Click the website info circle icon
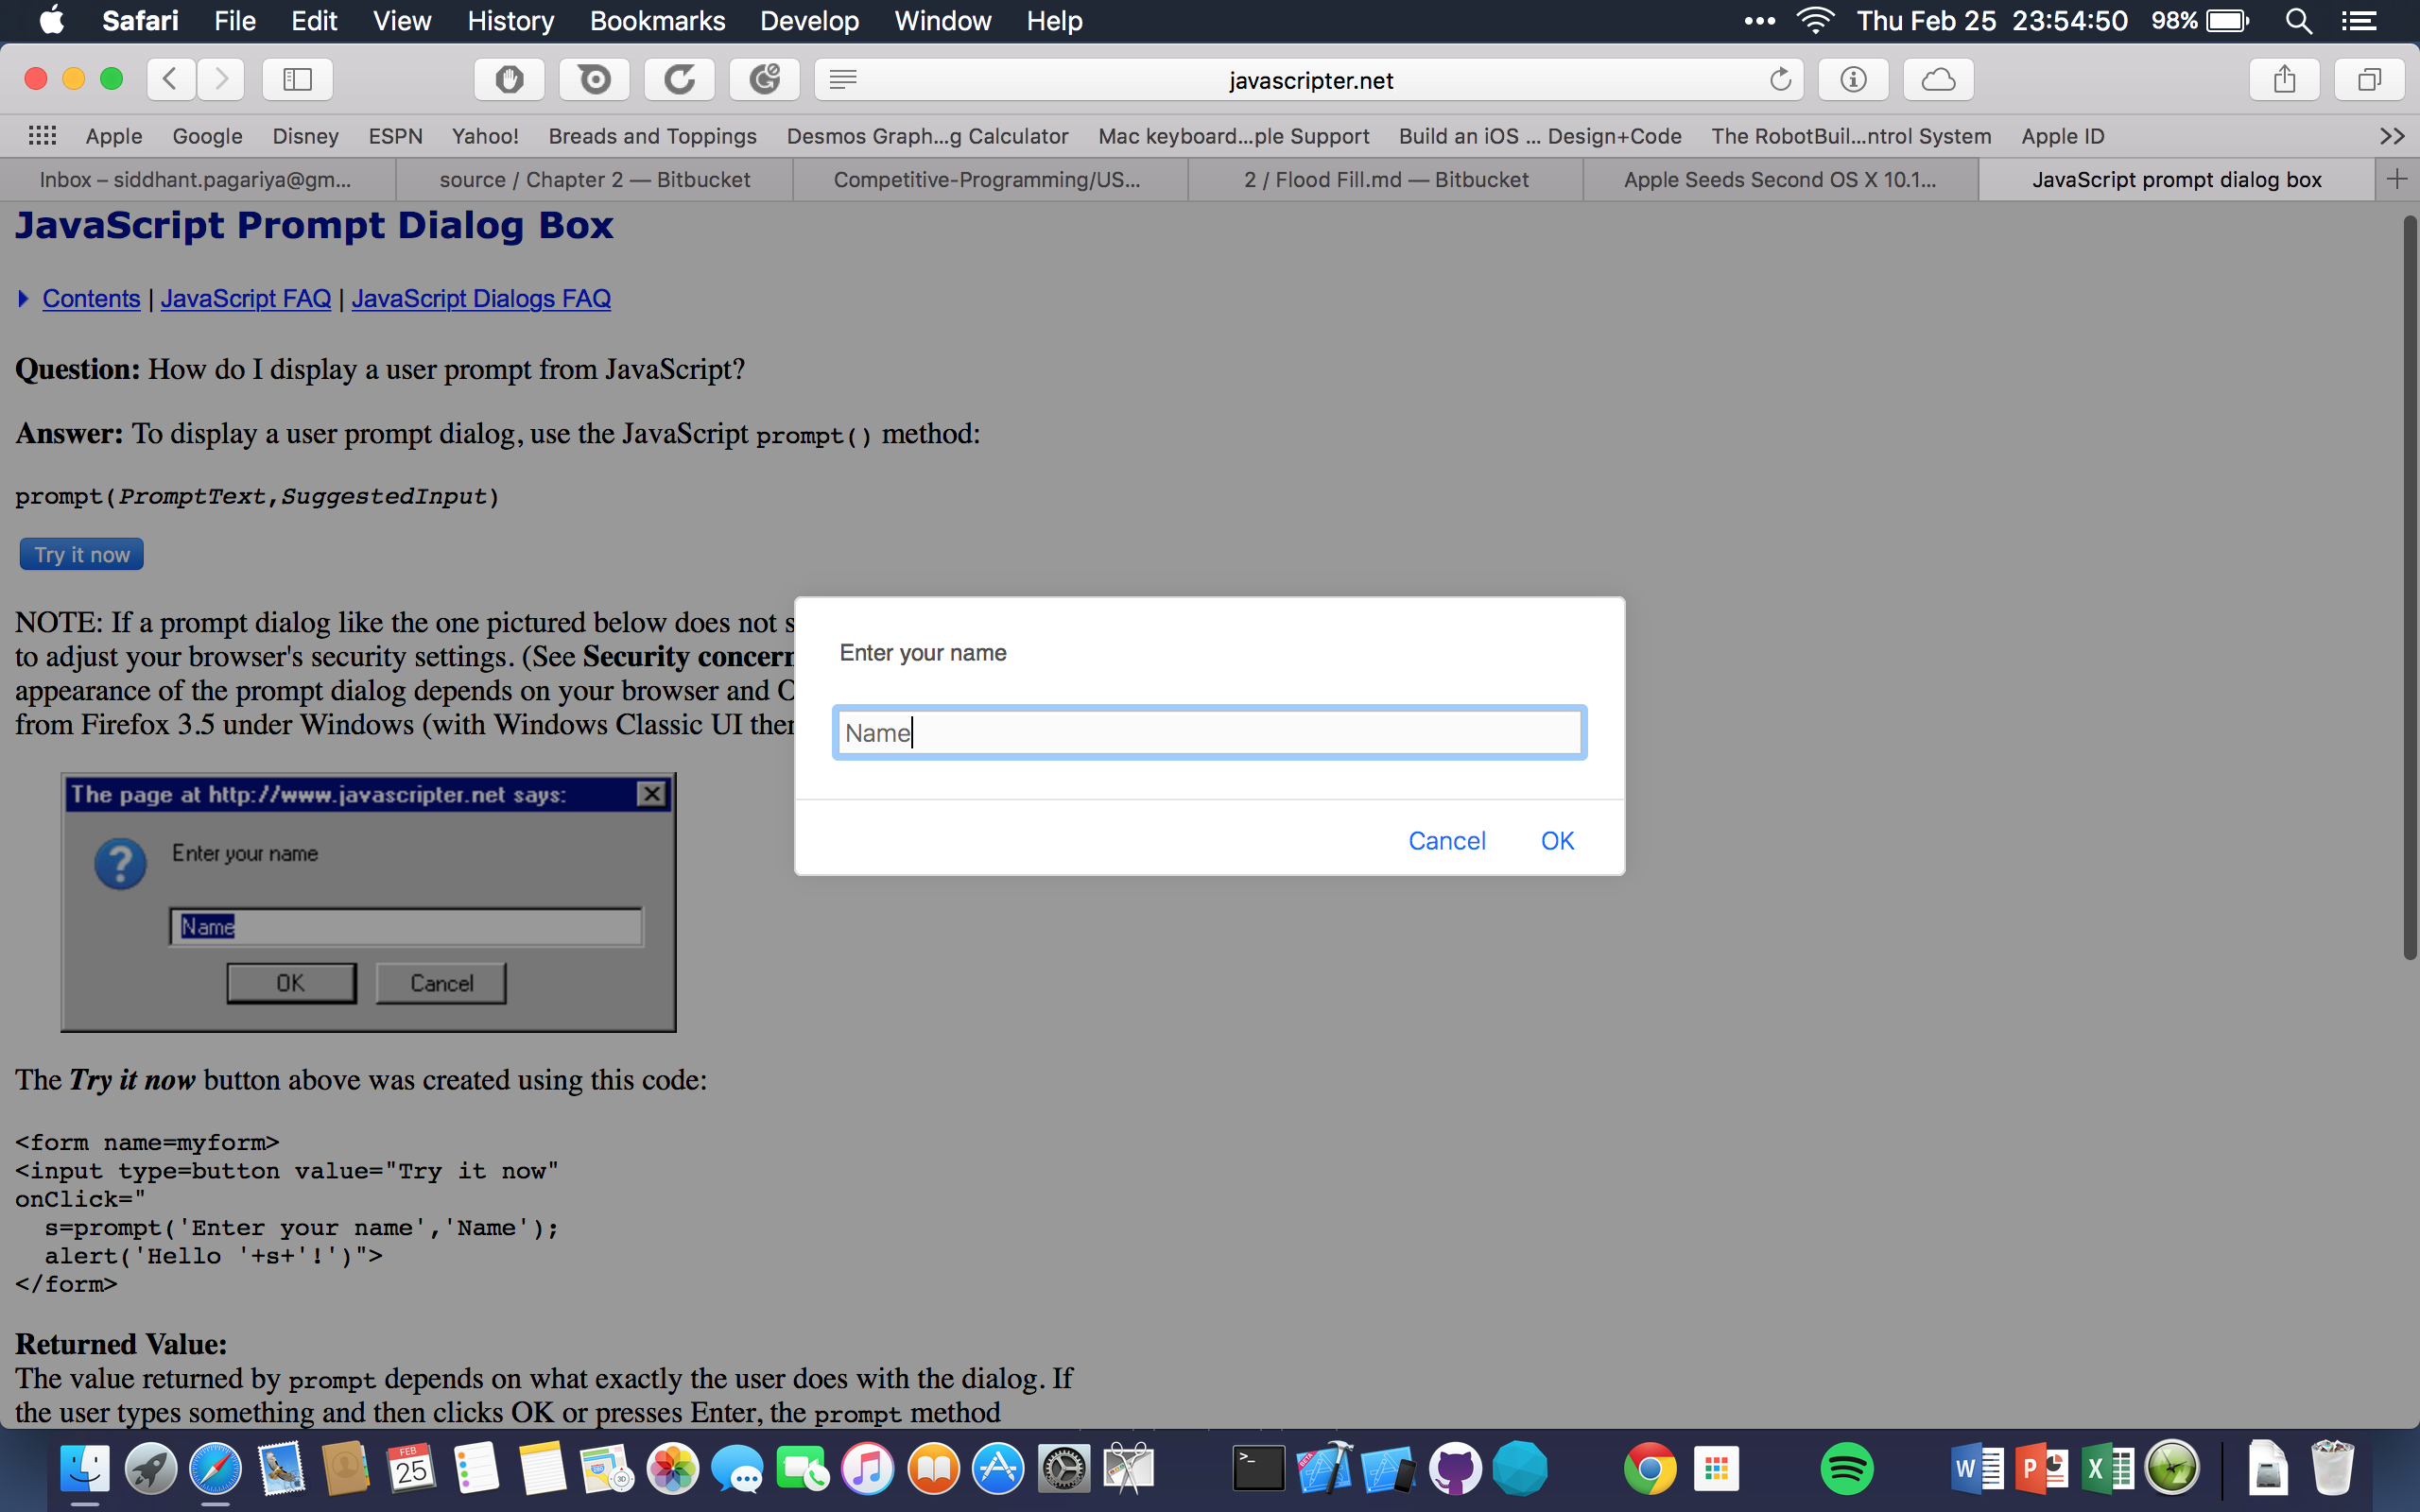Image resolution: width=2420 pixels, height=1512 pixels. tap(1852, 79)
